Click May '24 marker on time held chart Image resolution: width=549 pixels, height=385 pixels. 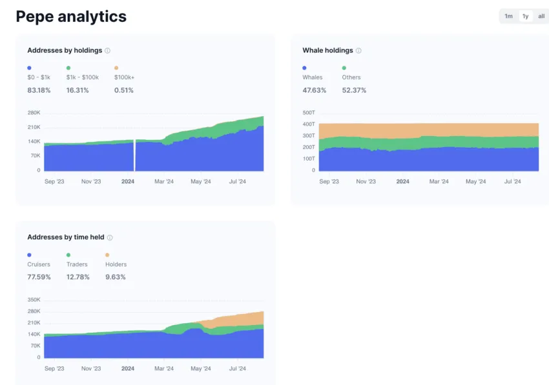pyautogui.click(x=201, y=369)
